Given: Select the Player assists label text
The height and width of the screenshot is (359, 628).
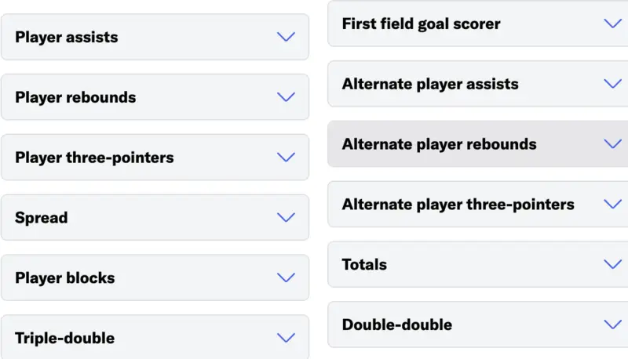Looking at the screenshot, I should click(x=67, y=37).
